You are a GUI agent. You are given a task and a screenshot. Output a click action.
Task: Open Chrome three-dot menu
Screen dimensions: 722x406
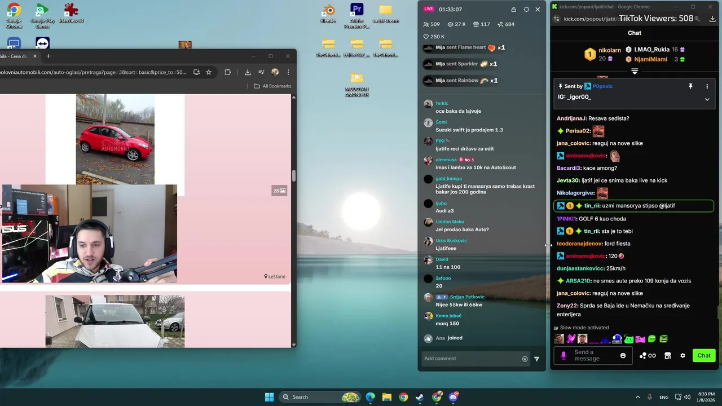click(x=288, y=72)
